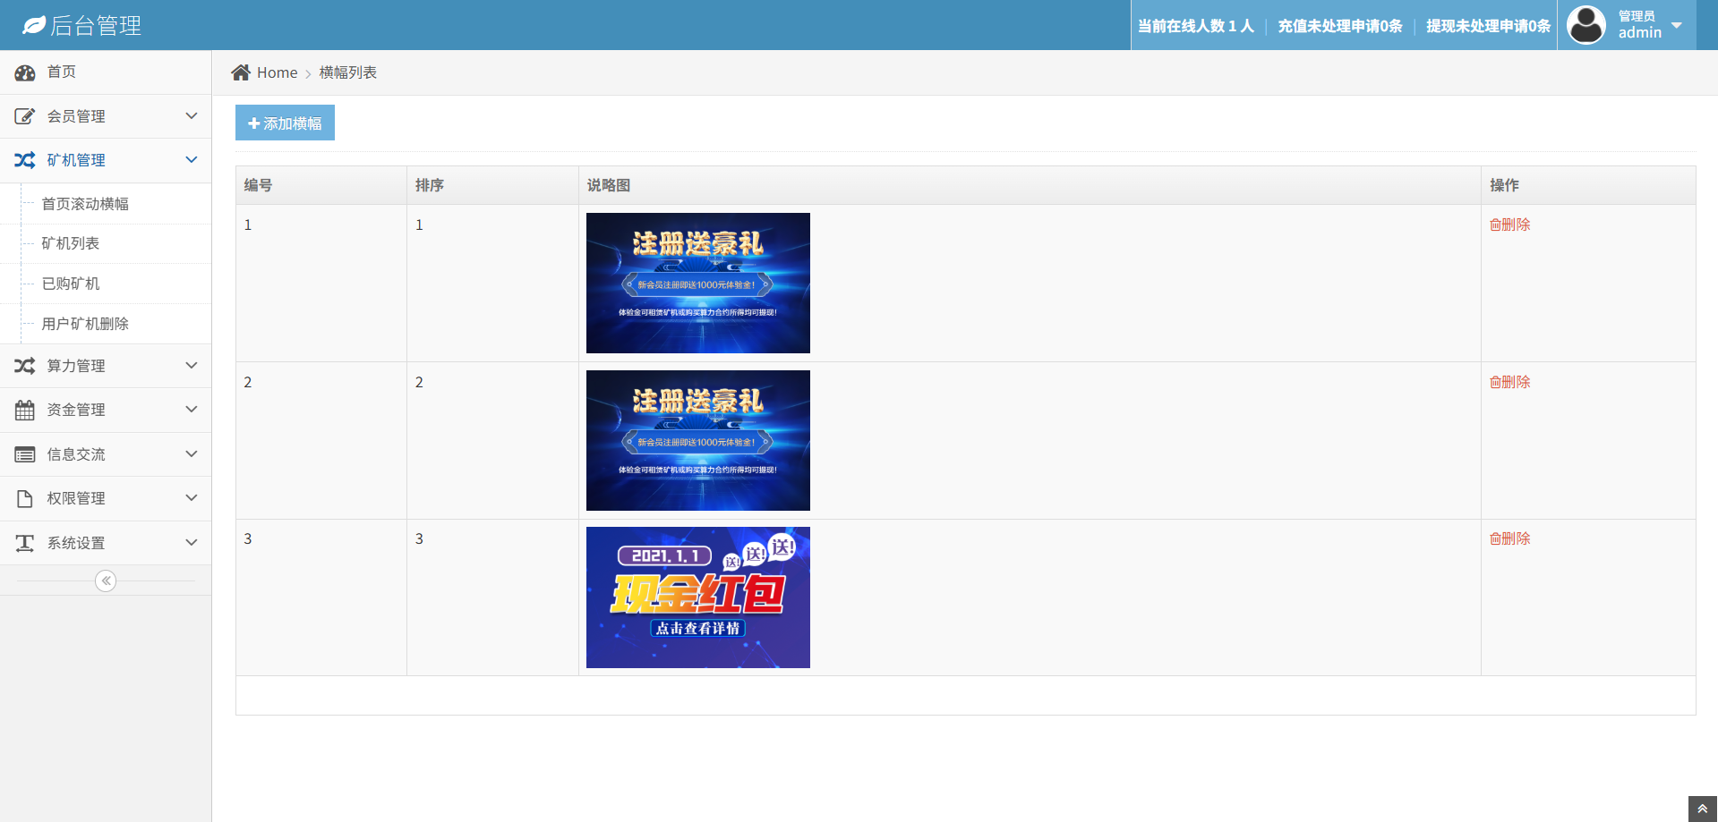Click 提现未处理申请0条 in header

(x=1488, y=26)
